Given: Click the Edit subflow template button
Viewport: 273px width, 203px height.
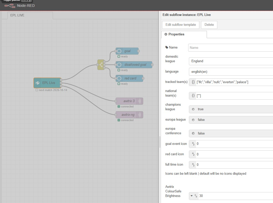Looking at the screenshot, I should tap(181, 25).
